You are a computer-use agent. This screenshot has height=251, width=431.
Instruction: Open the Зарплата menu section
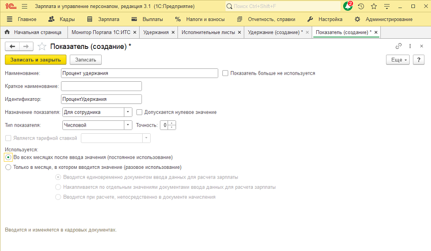(x=109, y=19)
